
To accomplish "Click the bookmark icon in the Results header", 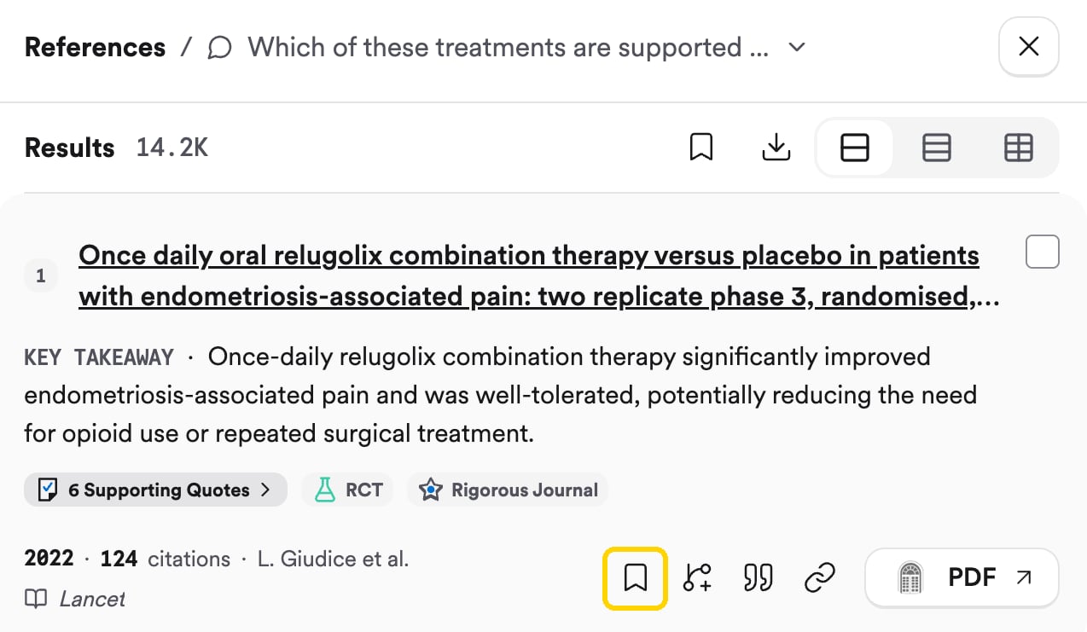I will click(701, 148).
